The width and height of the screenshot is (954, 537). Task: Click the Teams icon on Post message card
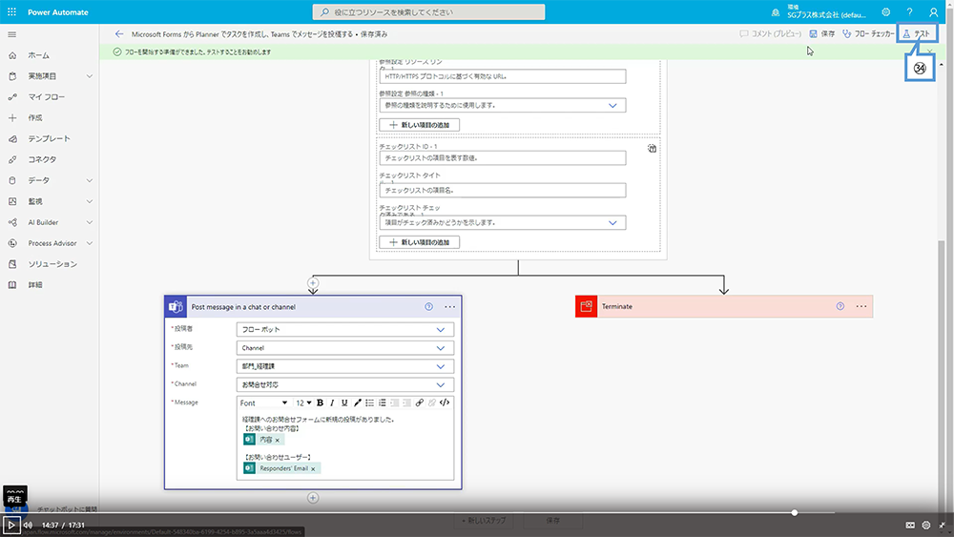tap(176, 306)
